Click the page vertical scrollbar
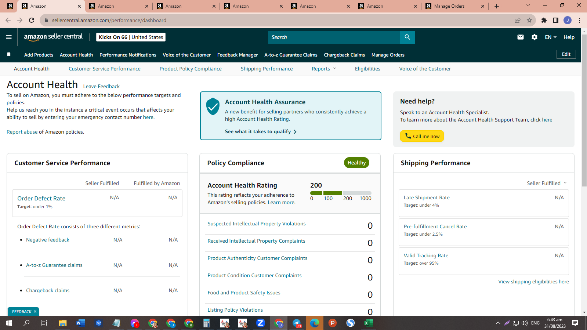Viewport: 587px width, 330px height. click(584, 110)
